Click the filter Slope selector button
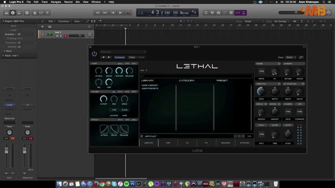This screenshot has height=188, width=335. [125, 110]
